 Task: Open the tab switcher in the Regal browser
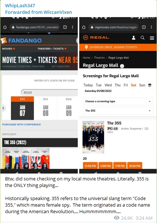144,27
